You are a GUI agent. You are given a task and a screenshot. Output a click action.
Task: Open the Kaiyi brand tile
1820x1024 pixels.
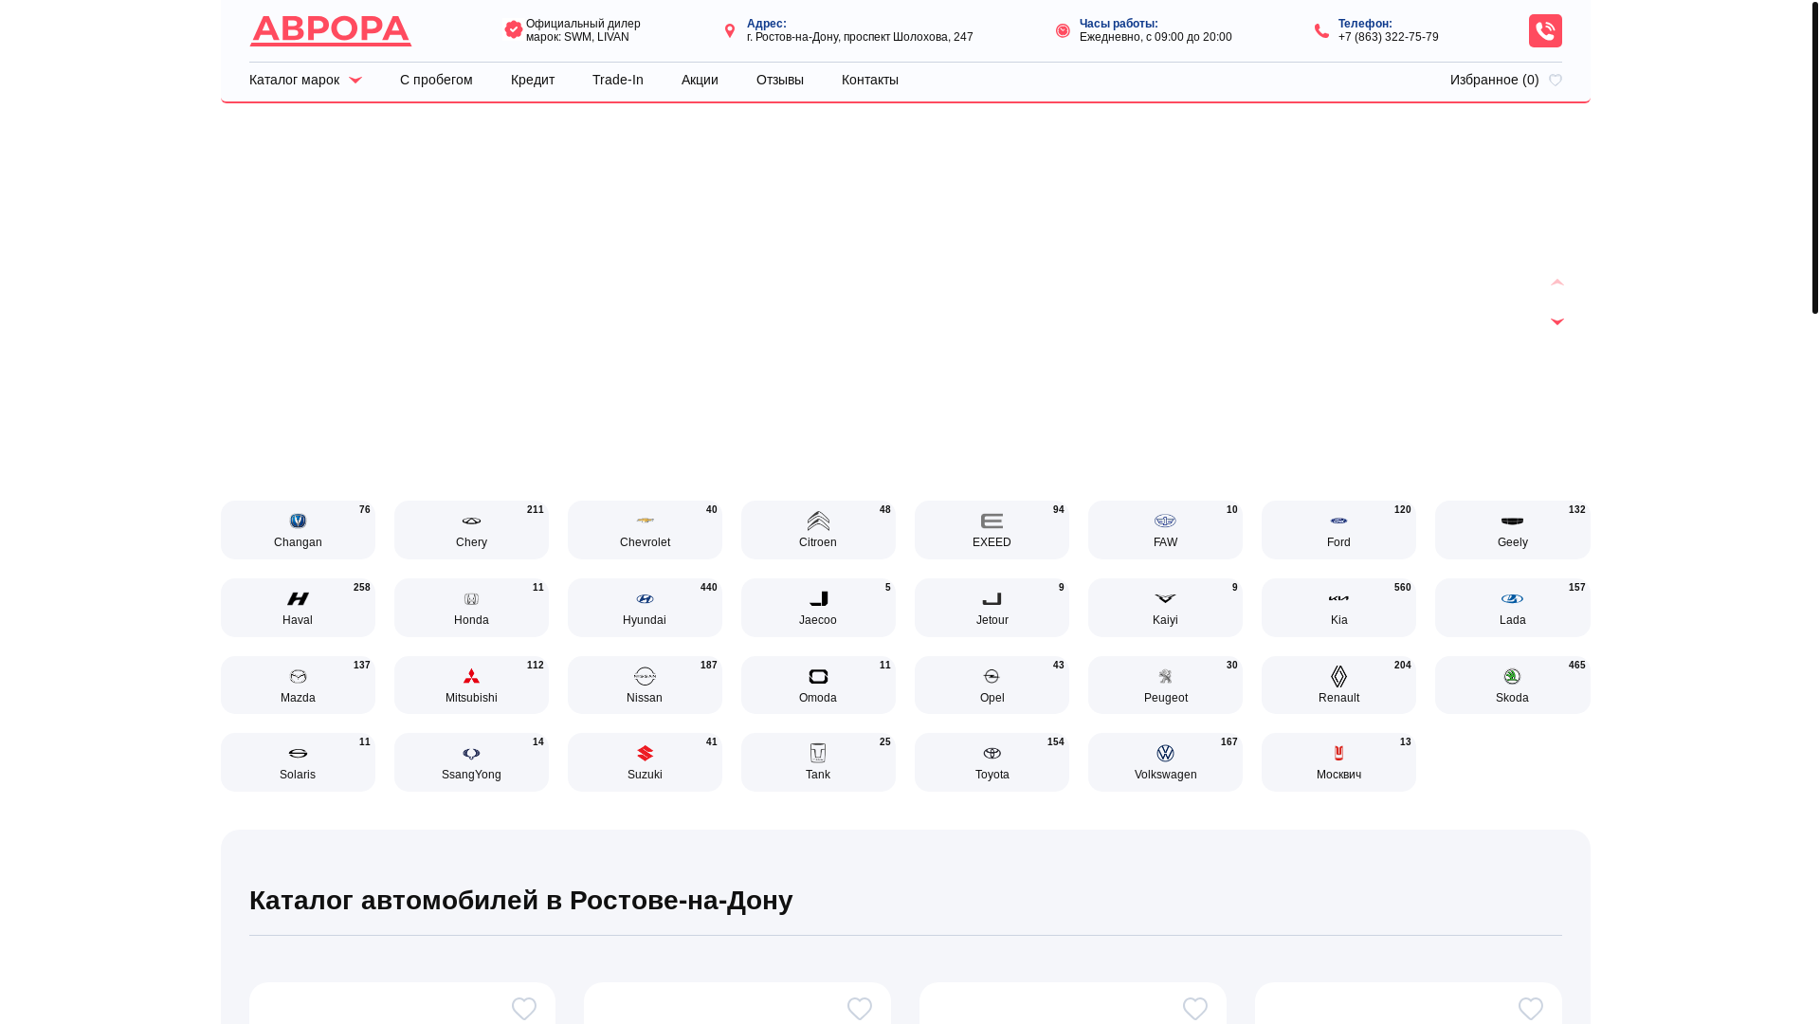[1165, 608]
